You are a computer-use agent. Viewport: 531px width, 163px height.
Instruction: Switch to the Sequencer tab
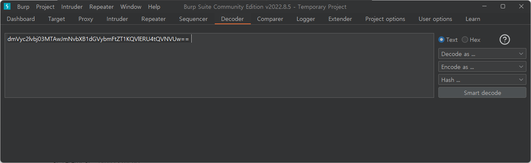193,19
